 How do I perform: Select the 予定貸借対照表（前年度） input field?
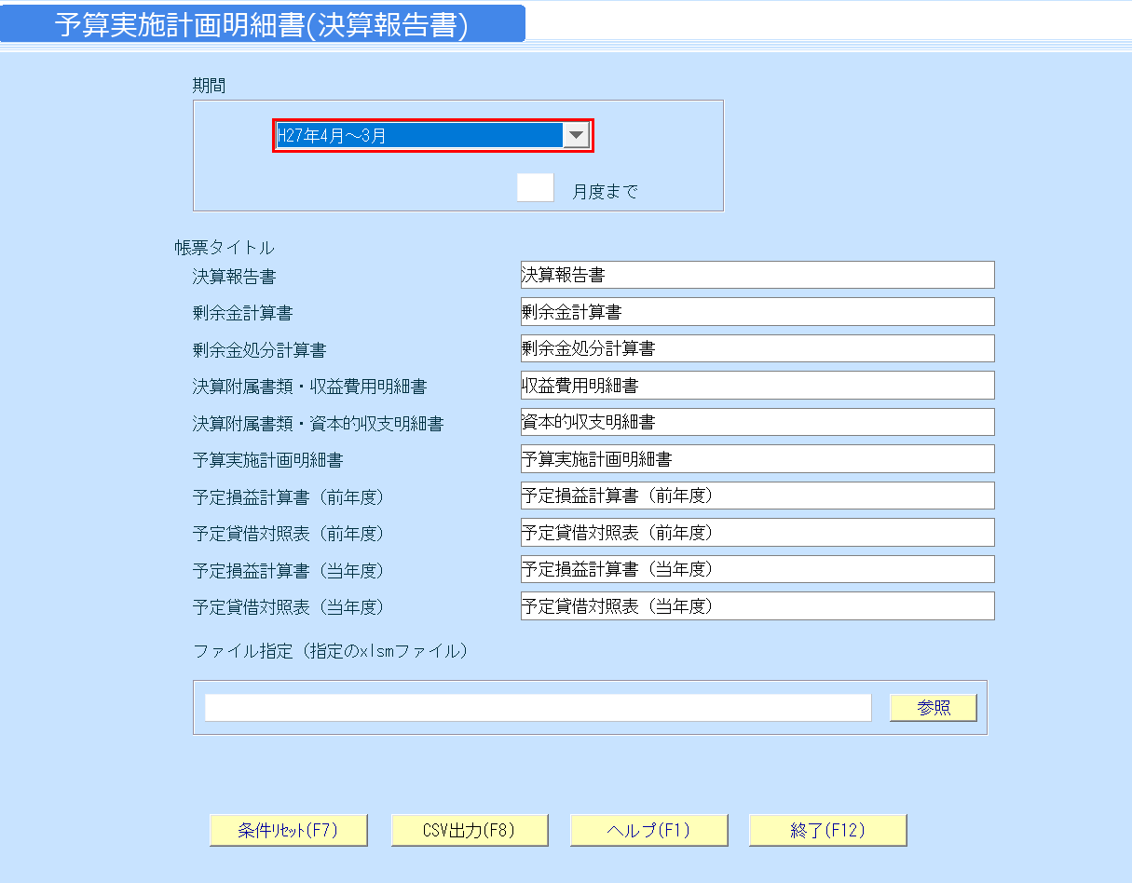755,532
